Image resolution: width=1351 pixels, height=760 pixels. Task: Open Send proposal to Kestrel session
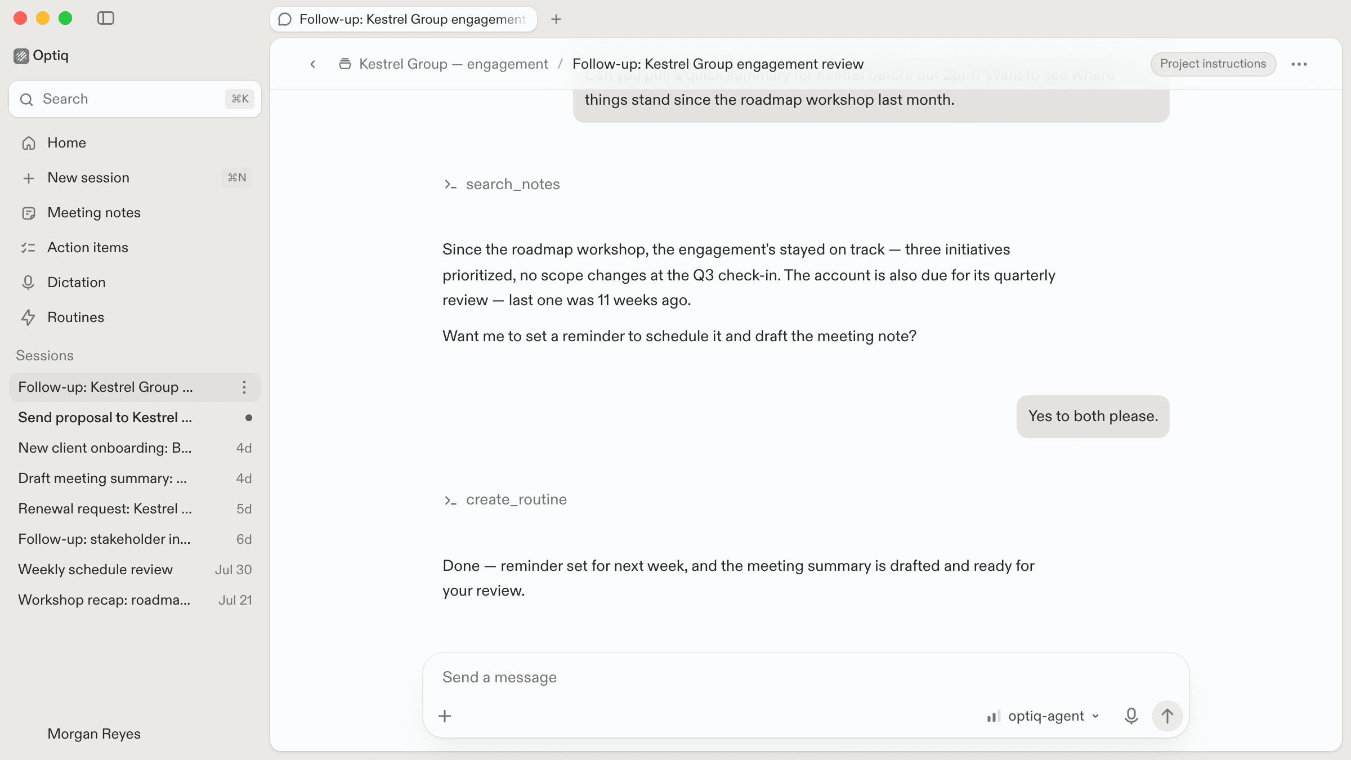(x=135, y=418)
